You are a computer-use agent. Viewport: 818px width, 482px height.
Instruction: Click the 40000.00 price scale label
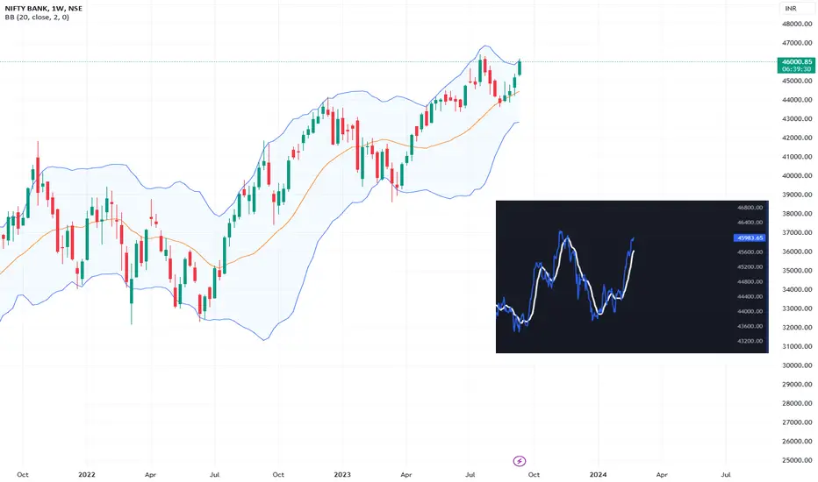[797, 175]
